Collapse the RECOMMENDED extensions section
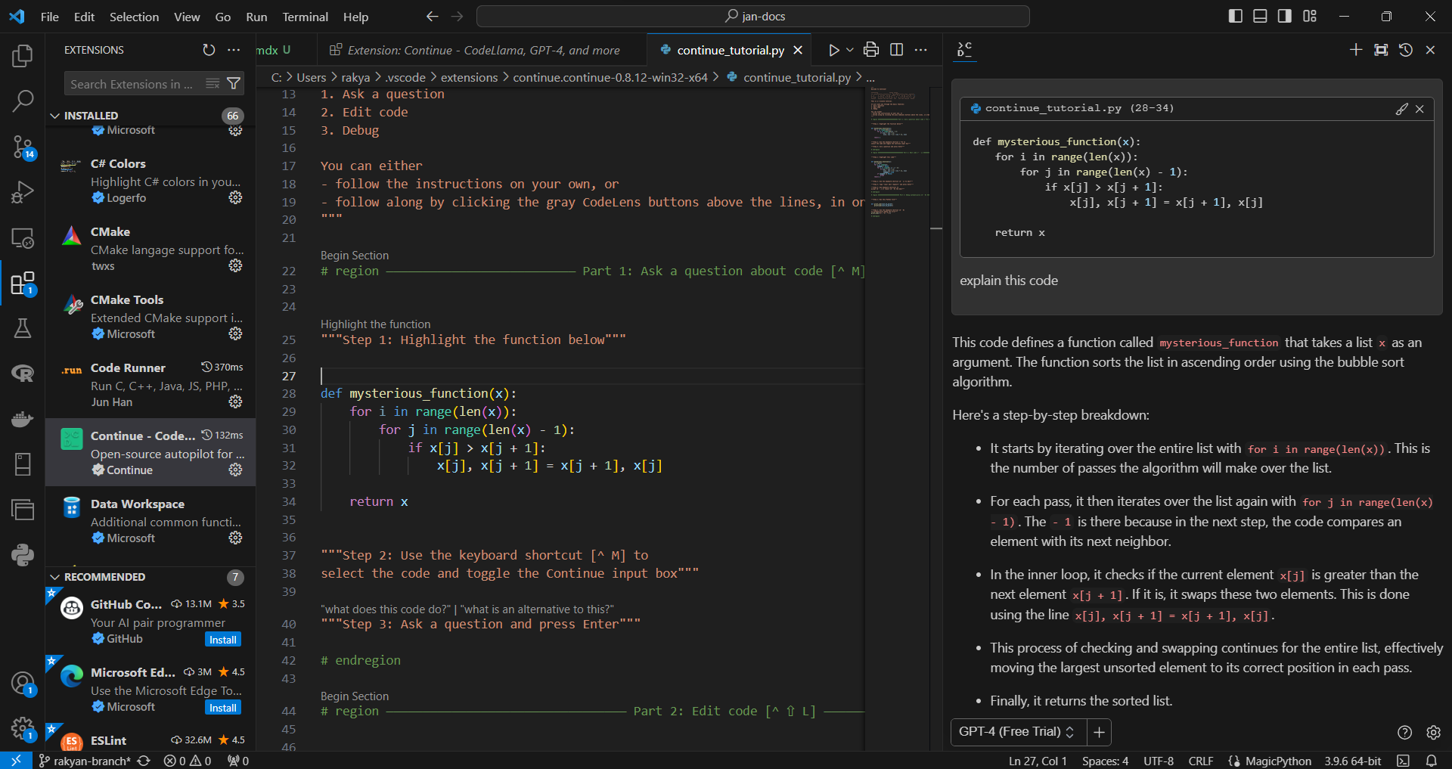This screenshot has width=1452, height=769. pyautogui.click(x=54, y=577)
